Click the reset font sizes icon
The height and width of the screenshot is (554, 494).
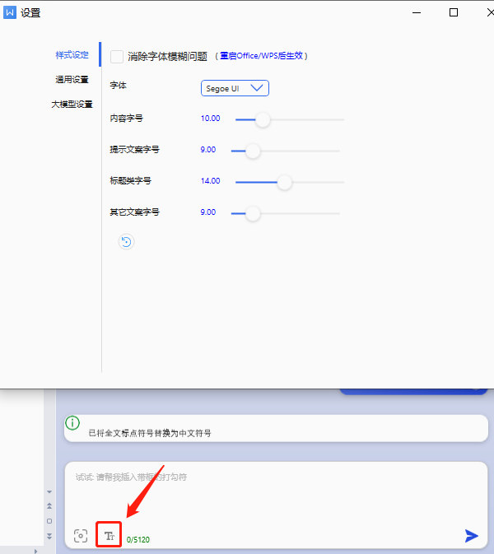point(126,242)
